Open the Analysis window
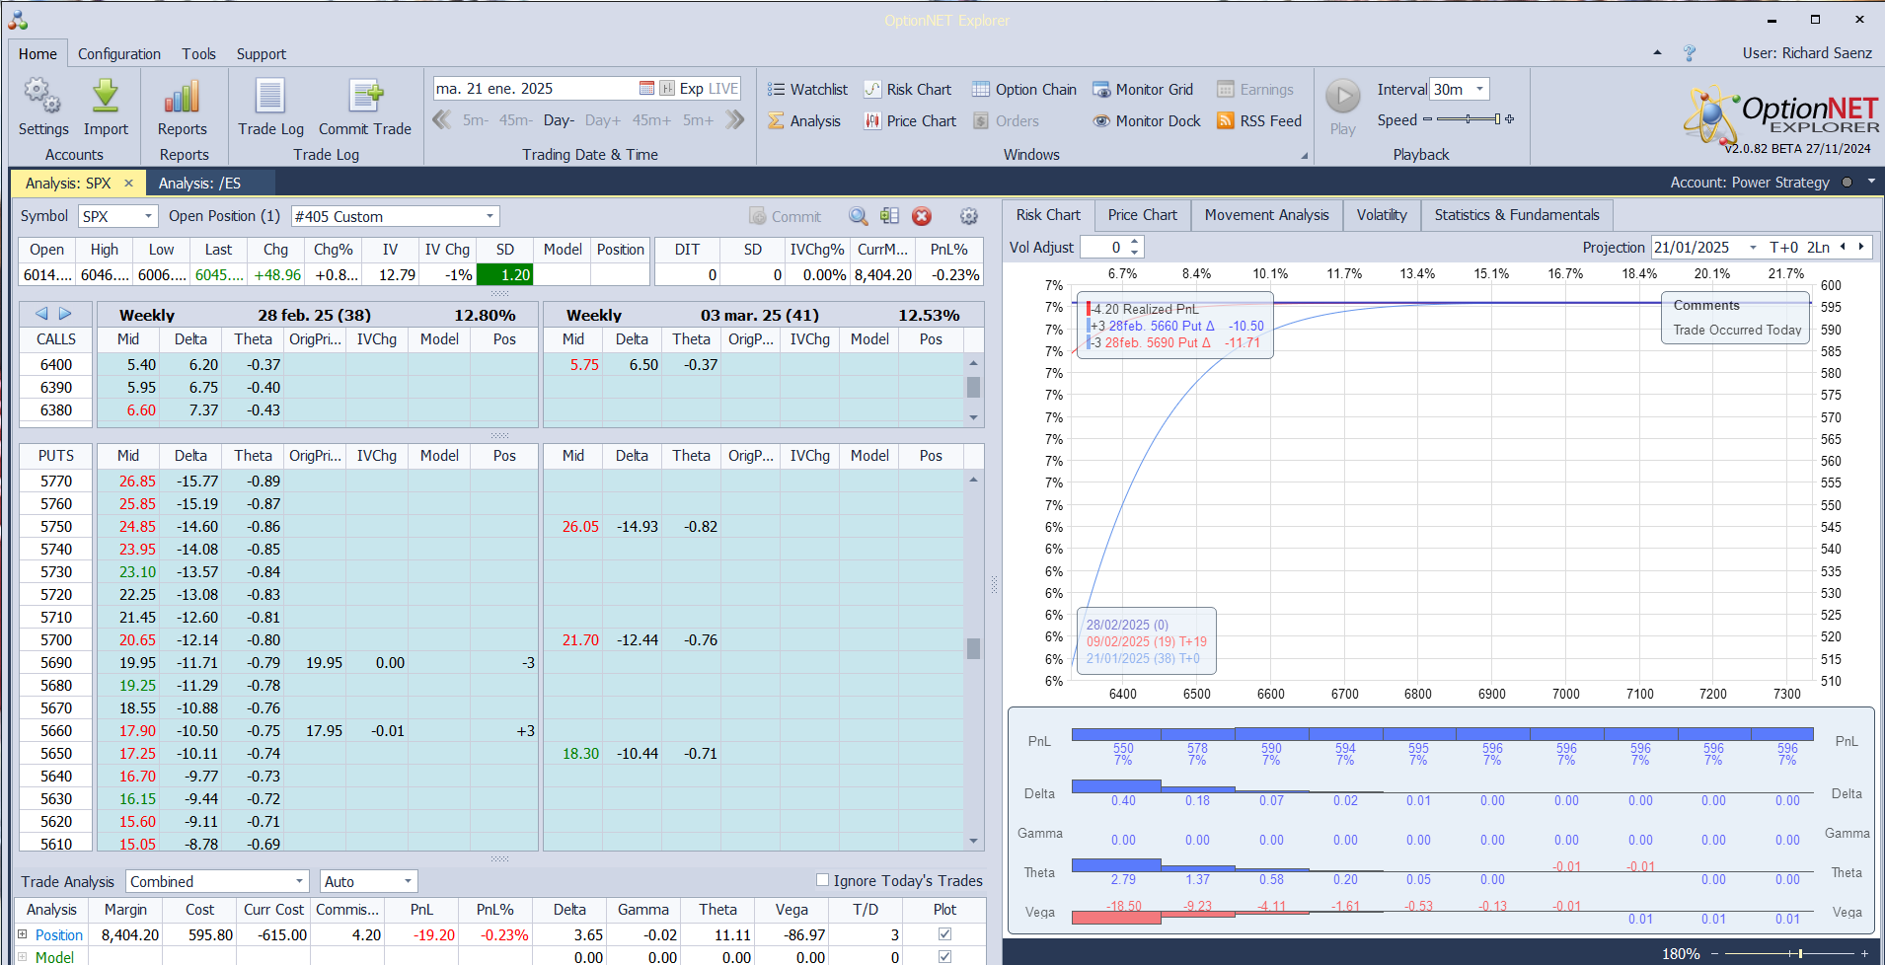Image resolution: width=1885 pixels, height=965 pixels. point(804,120)
